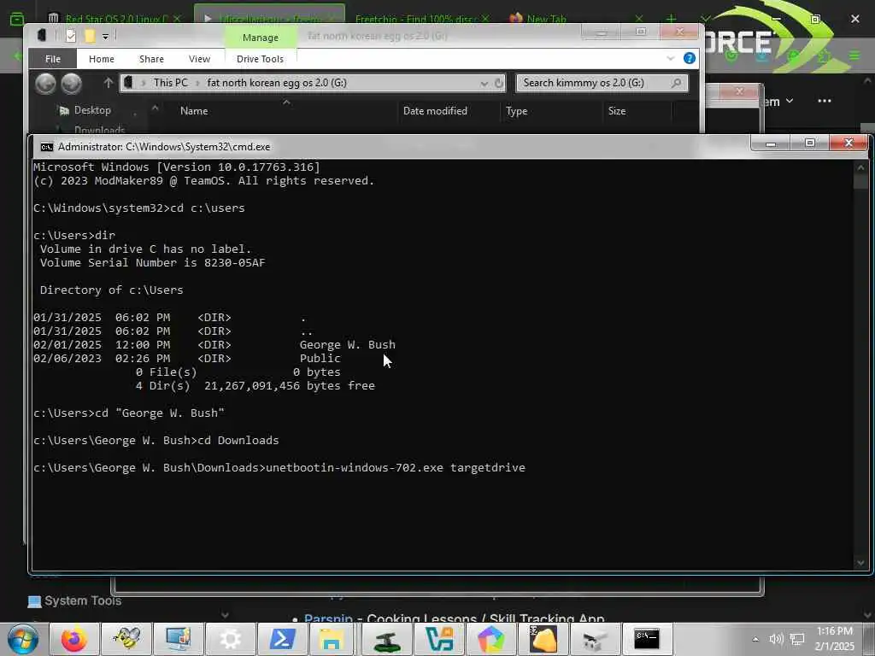This screenshot has height=656, width=875.
Task: Sort files by Size column
Action: (x=617, y=111)
